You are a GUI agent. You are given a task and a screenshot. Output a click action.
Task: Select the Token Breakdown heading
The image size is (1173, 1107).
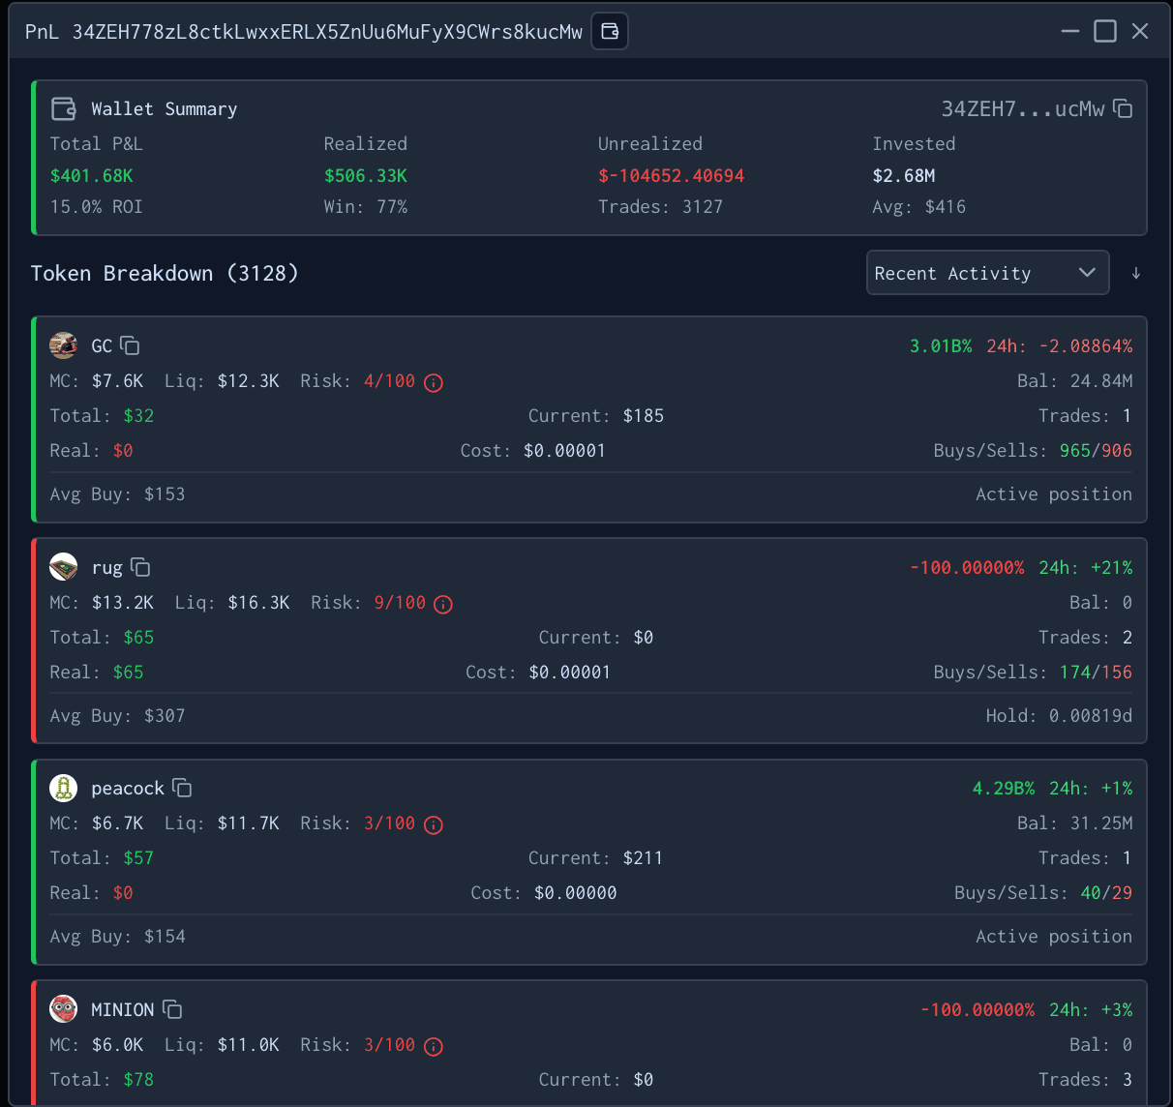165,273
